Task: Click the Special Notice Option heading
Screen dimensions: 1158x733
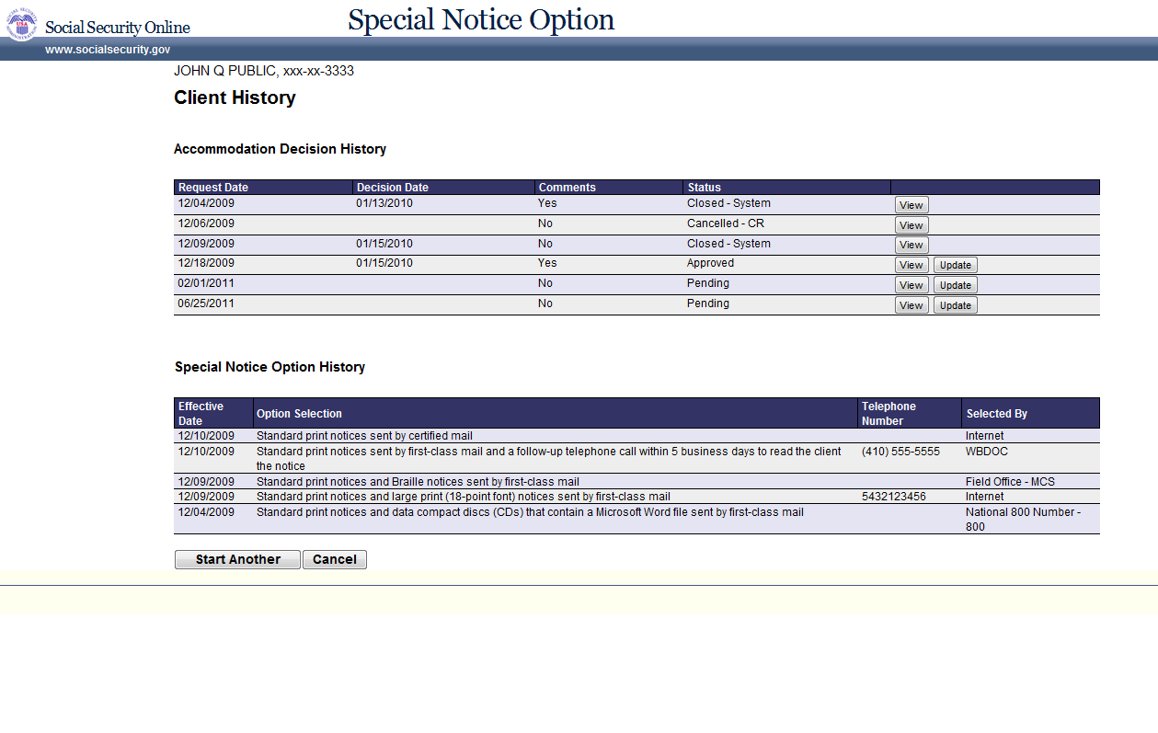Action: tap(481, 19)
